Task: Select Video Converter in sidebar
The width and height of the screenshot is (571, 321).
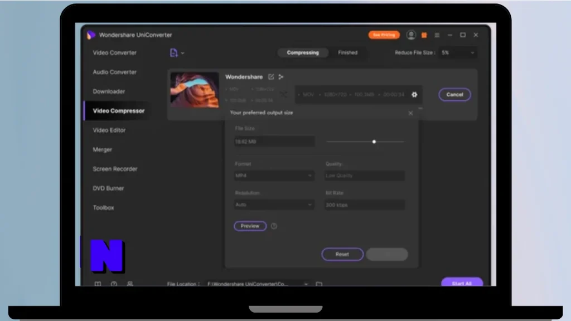Action: (x=115, y=53)
